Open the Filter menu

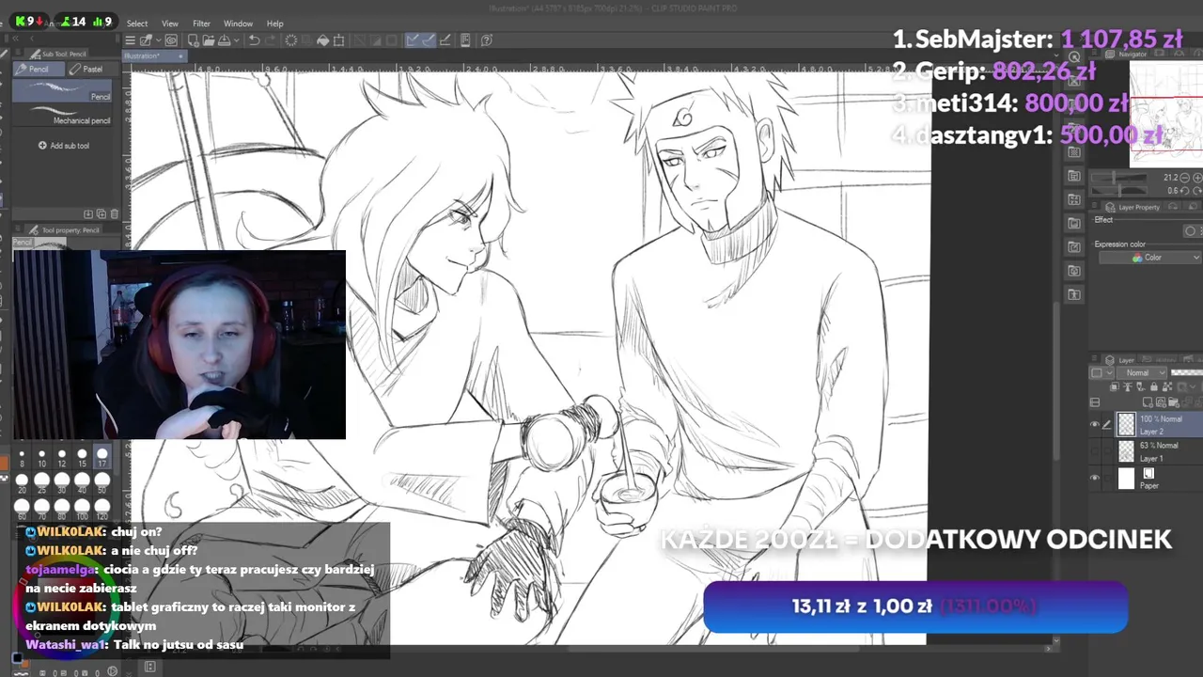click(201, 24)
